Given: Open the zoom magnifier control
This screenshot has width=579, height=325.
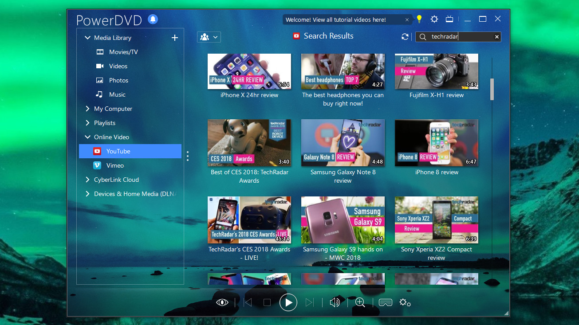Looking at the screenshot, I should [x=360, y=302].
